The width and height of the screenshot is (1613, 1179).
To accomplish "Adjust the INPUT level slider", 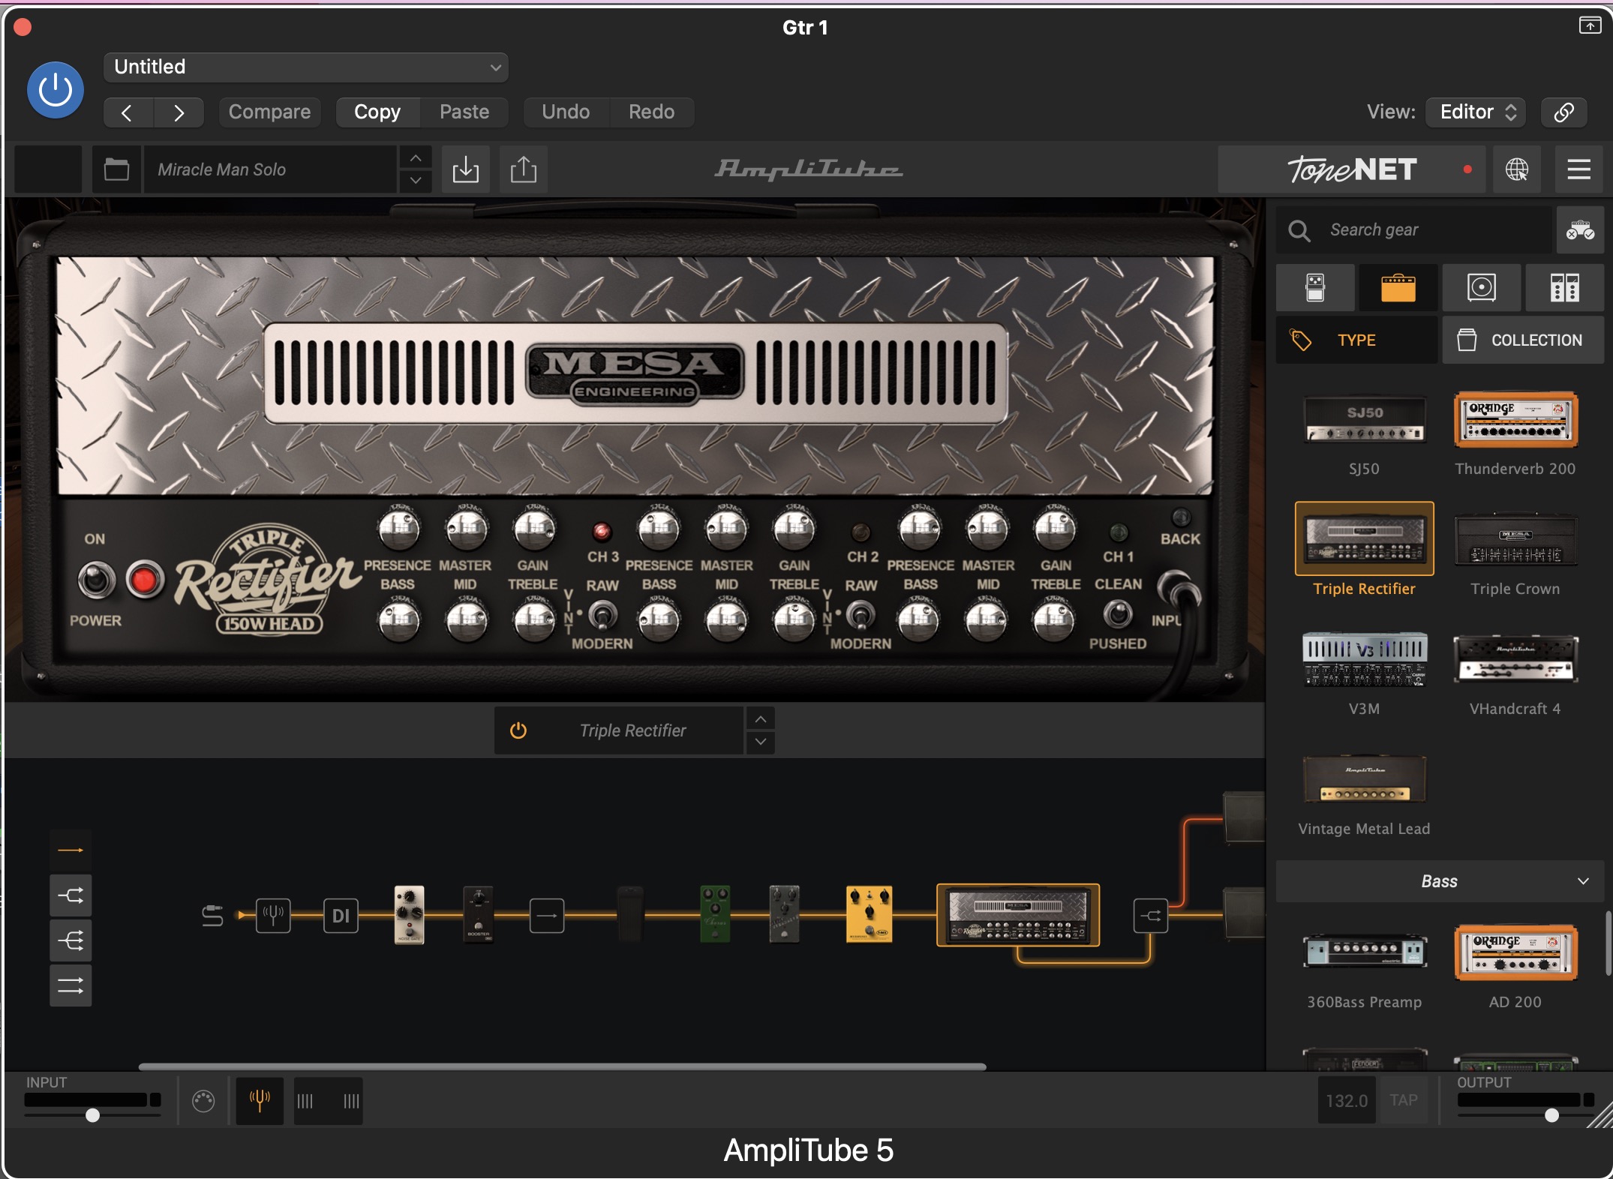I will coord(92,1115).
